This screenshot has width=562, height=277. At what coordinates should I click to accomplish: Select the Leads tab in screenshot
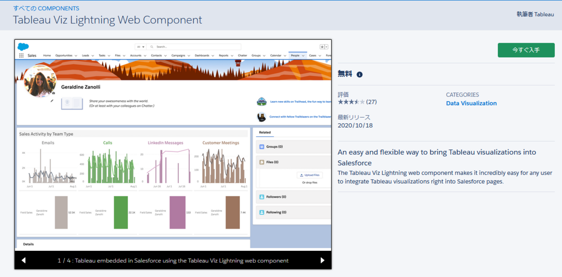pos(85,55)
